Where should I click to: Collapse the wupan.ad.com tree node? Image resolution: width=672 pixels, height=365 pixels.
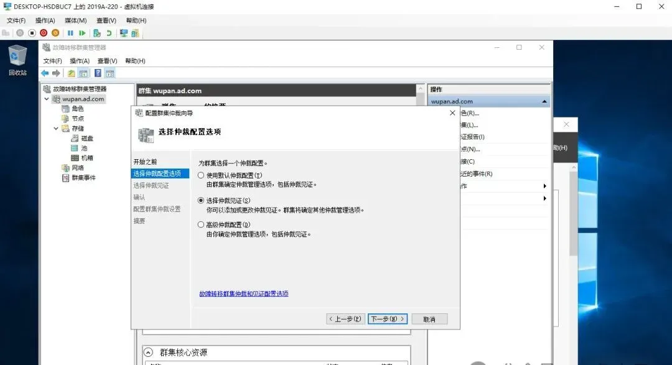[46, 98]
